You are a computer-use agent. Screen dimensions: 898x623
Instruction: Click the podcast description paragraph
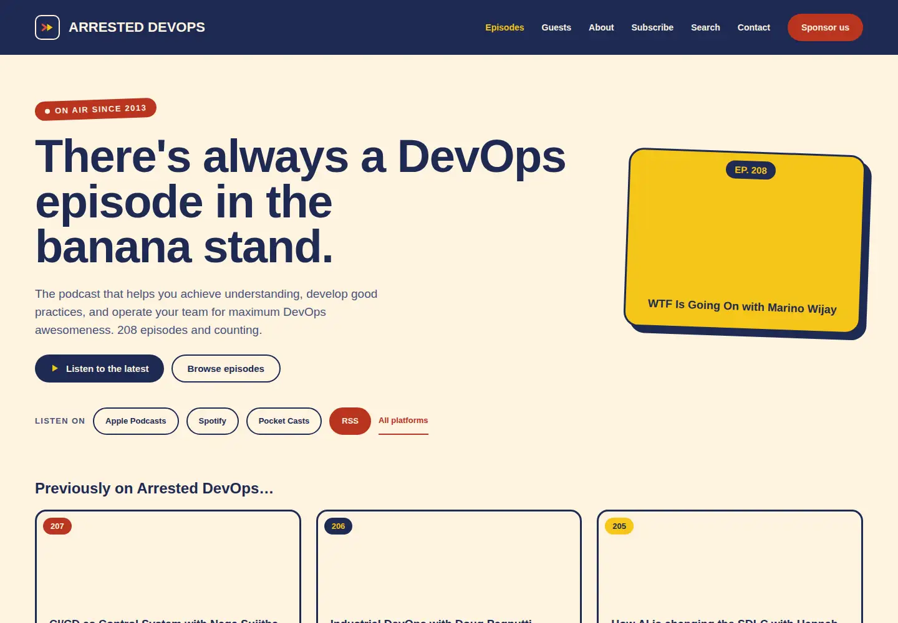[x=206, y=312]
